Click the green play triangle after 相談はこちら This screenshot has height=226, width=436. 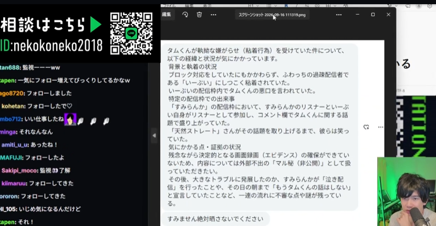point(96,25)
